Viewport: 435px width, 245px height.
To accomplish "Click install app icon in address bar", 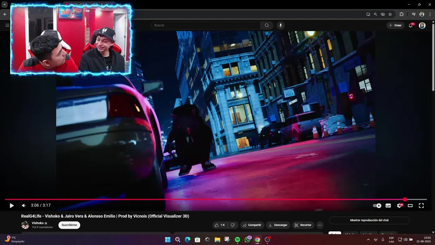I will 368,14.
